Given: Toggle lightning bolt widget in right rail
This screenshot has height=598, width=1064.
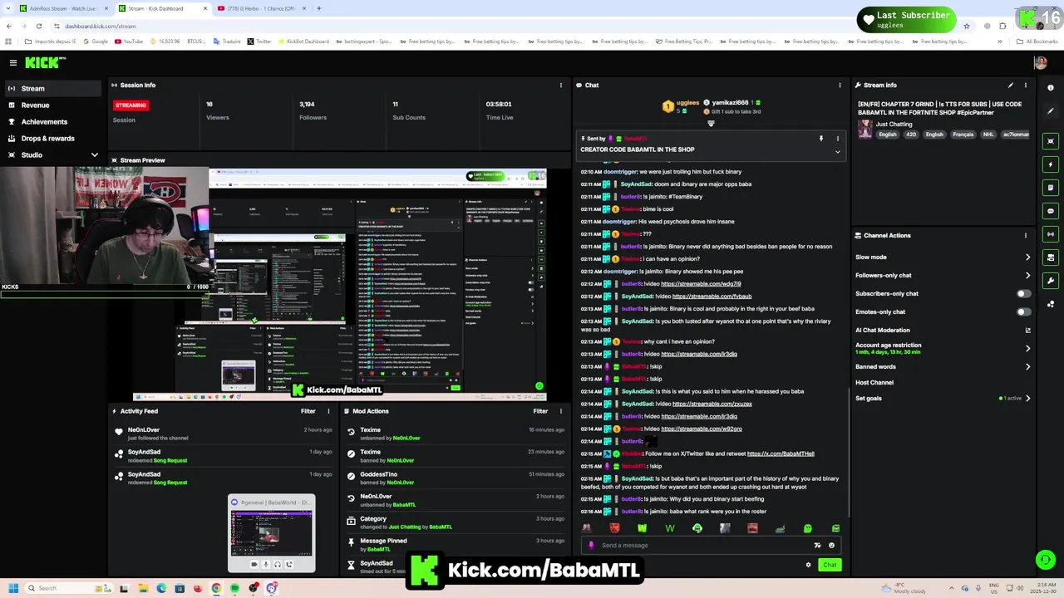Looking at the screenshot, I should pyautogui.click(x=1051, y=164).
